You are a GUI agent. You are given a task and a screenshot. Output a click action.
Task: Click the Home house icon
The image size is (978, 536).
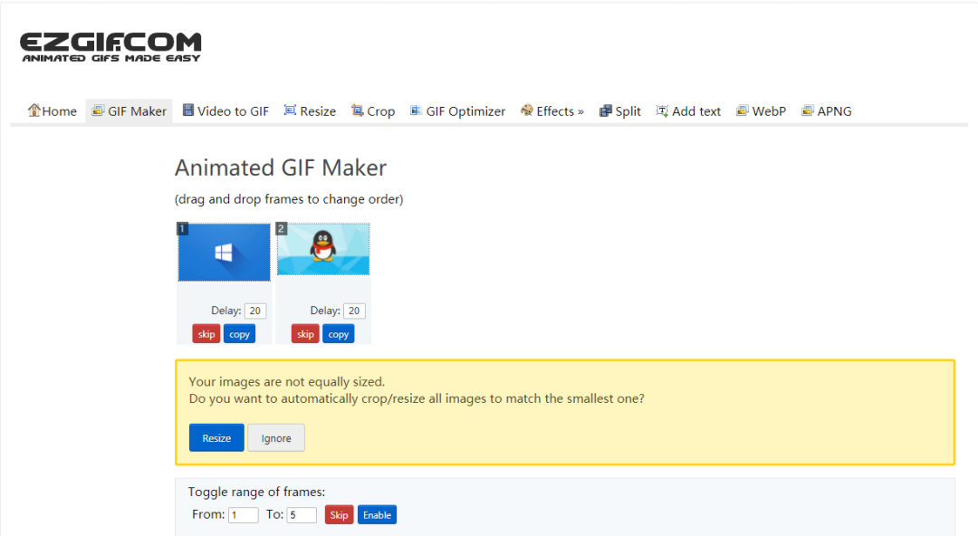click(x=34, y=110)
